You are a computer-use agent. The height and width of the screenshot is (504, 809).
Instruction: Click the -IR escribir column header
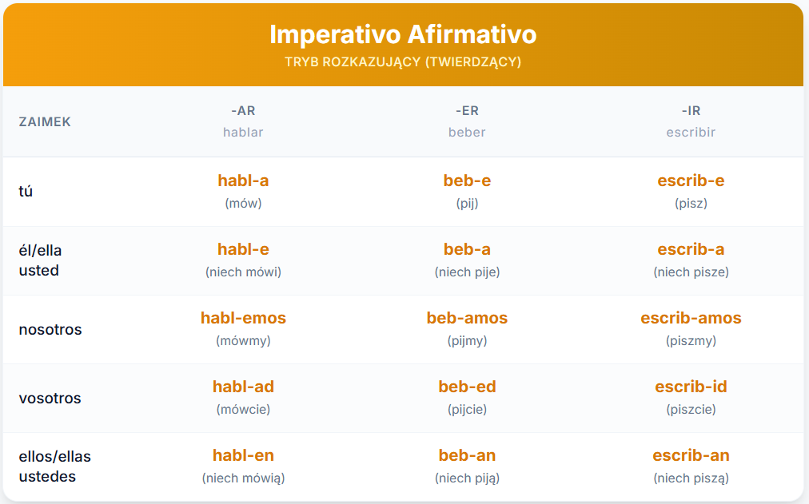691,121
